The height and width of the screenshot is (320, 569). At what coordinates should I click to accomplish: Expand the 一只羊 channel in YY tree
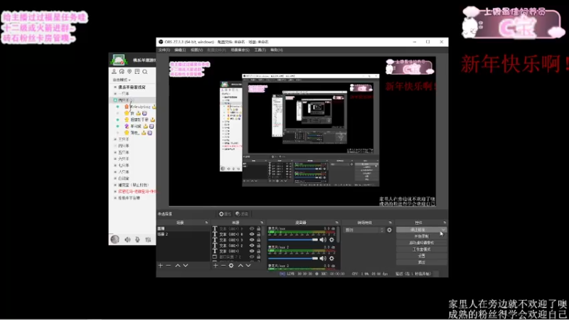point(115,94)
